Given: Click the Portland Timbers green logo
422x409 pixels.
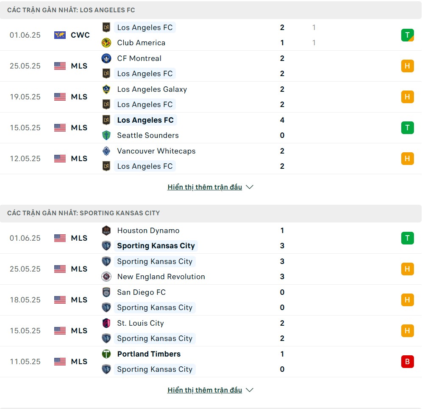Looking at the screenshot, I should pos(106,354).
